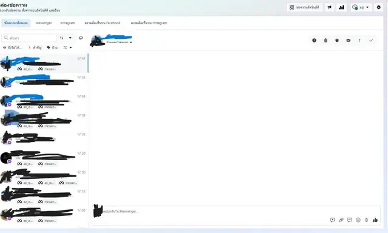Image resolution: width=388 pixels, height=233 pixels.
Task: Open the automated messages button
Action: tap(304, 7)
